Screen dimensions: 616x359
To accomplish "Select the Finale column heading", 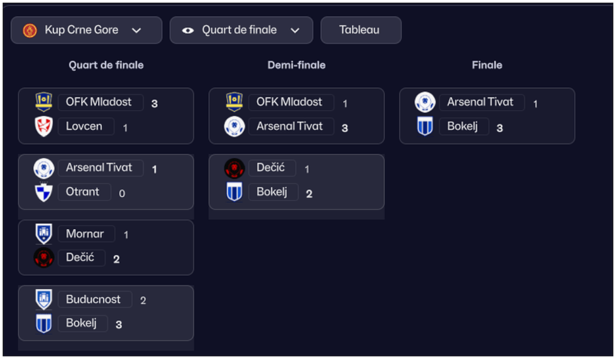I will pos(487,66).
